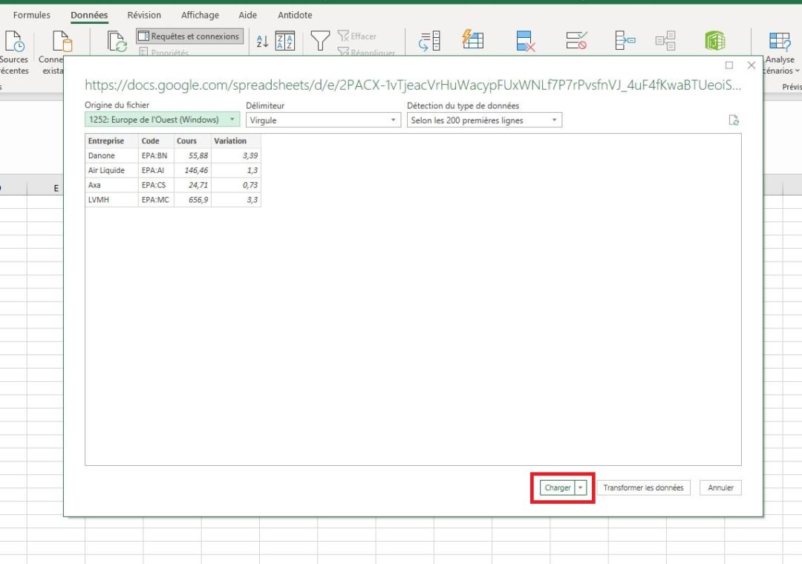Open the Antidote menu tab
Viewport: 802px width, 564px height.
[x=295, y=14]
